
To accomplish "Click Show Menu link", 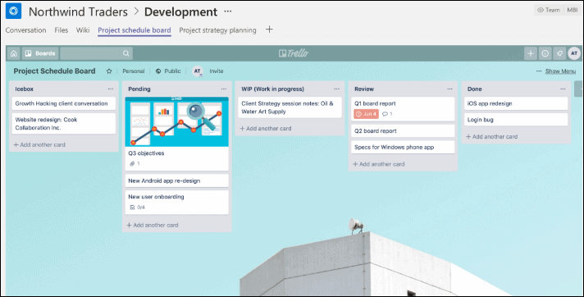I will coord(560,71).
